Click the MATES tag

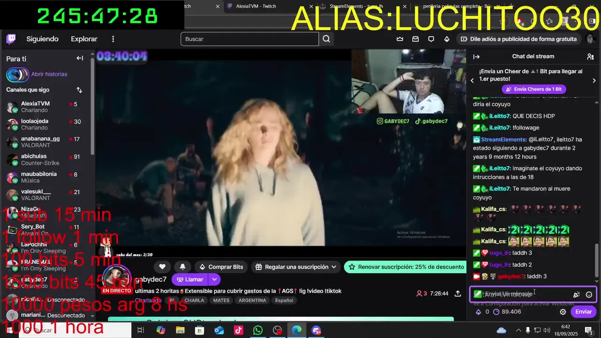pos(221,300)
